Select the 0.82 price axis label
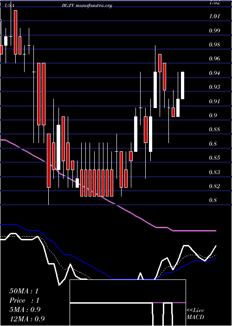The width and height of the screenshot is (232, 326). pos(214,186)
